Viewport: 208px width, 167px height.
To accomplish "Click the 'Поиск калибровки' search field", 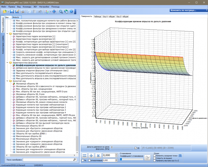I will pos(48,160).
